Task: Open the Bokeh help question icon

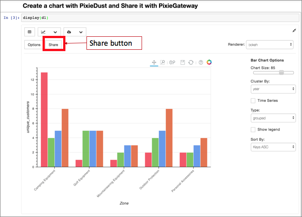Action: 201,62
